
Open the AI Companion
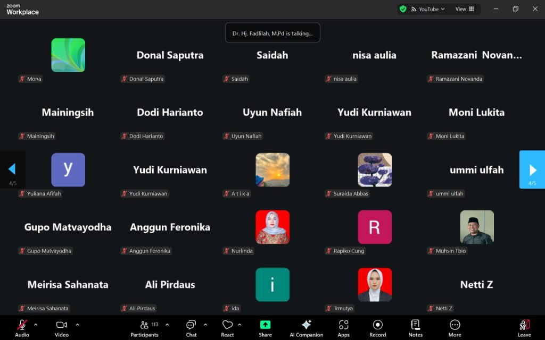[x=306, y=328]
